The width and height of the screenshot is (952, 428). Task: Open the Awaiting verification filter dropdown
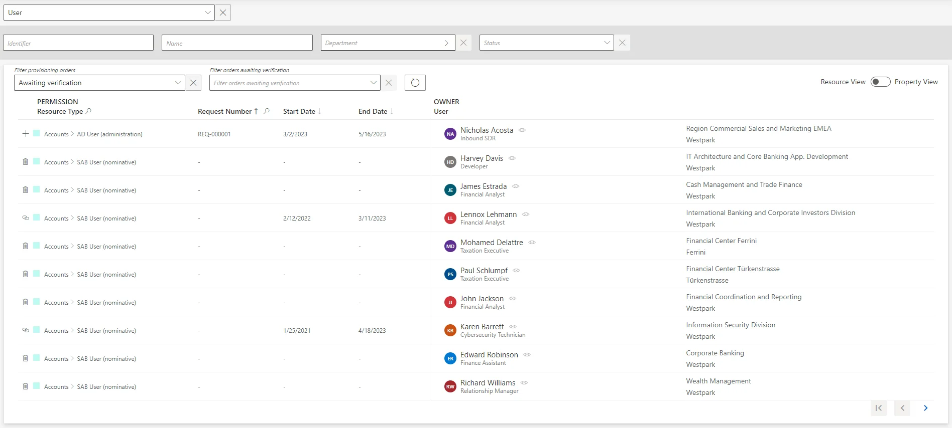click(x=99, y=83)
